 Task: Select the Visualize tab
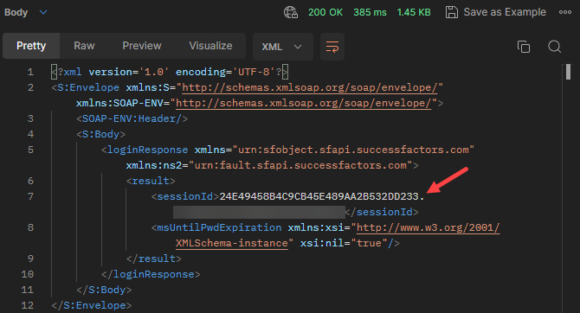coord(210,46)
